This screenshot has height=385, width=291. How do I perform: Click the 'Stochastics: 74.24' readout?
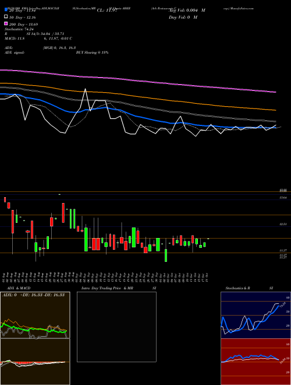click(x=19, y=29)
